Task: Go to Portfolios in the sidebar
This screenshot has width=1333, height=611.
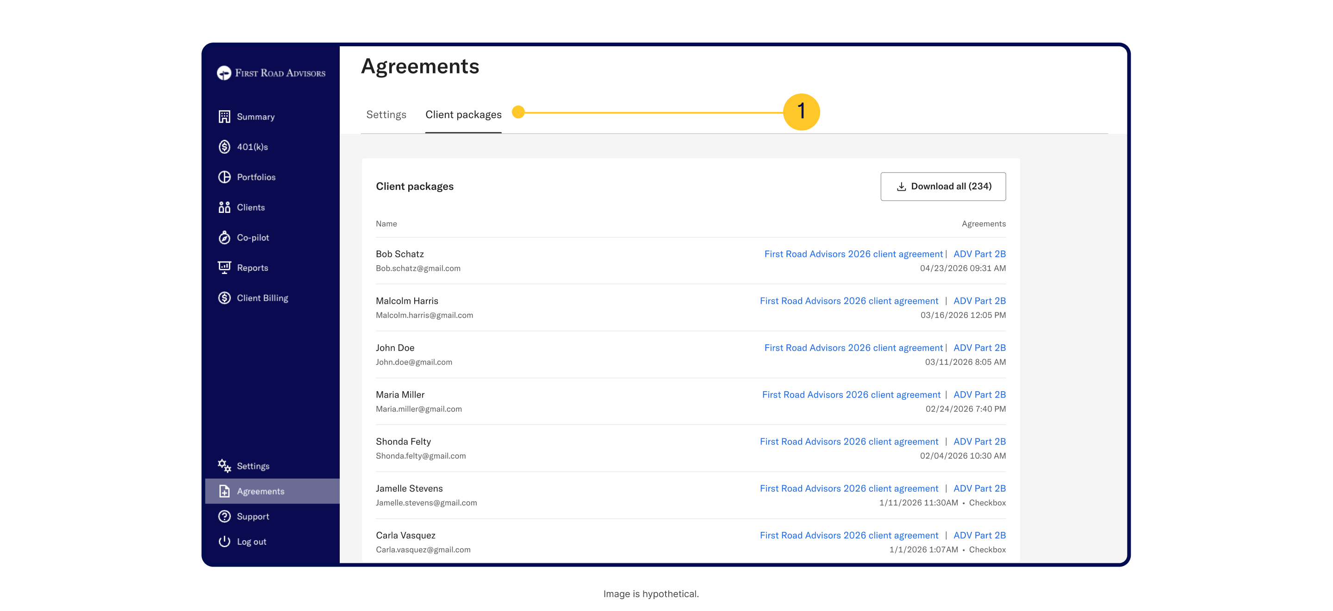Action: tap(256, 177)
